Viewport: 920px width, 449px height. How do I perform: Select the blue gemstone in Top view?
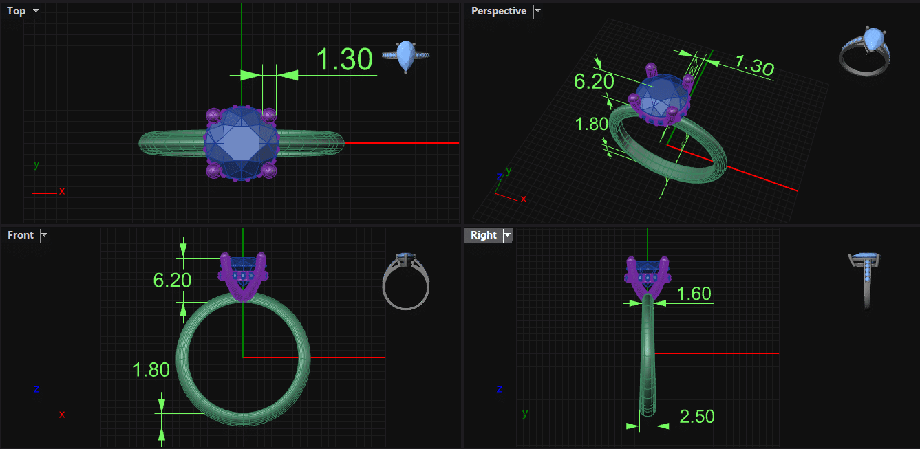tap(242, 143)
